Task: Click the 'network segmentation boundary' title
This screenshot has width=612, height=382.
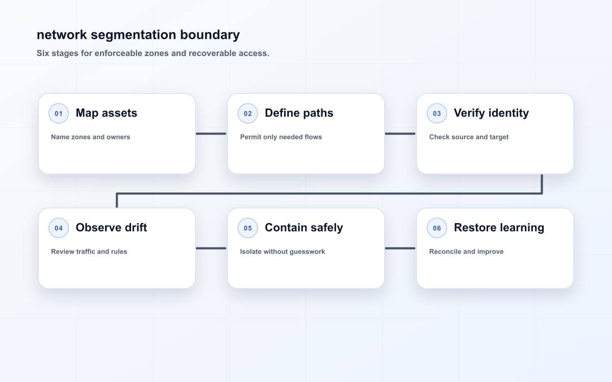Action: point(138,35)
